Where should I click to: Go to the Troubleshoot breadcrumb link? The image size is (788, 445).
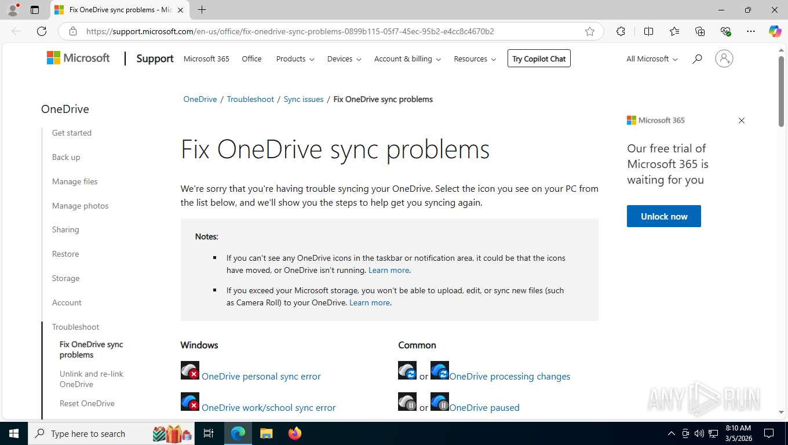pos(250,99)
